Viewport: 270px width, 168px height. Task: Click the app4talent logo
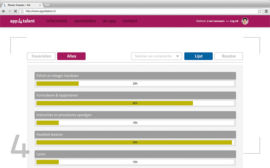[x=22, y=21]
